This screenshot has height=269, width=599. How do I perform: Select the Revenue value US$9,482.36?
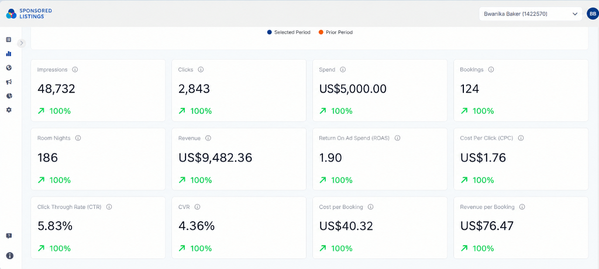(215, 158)
